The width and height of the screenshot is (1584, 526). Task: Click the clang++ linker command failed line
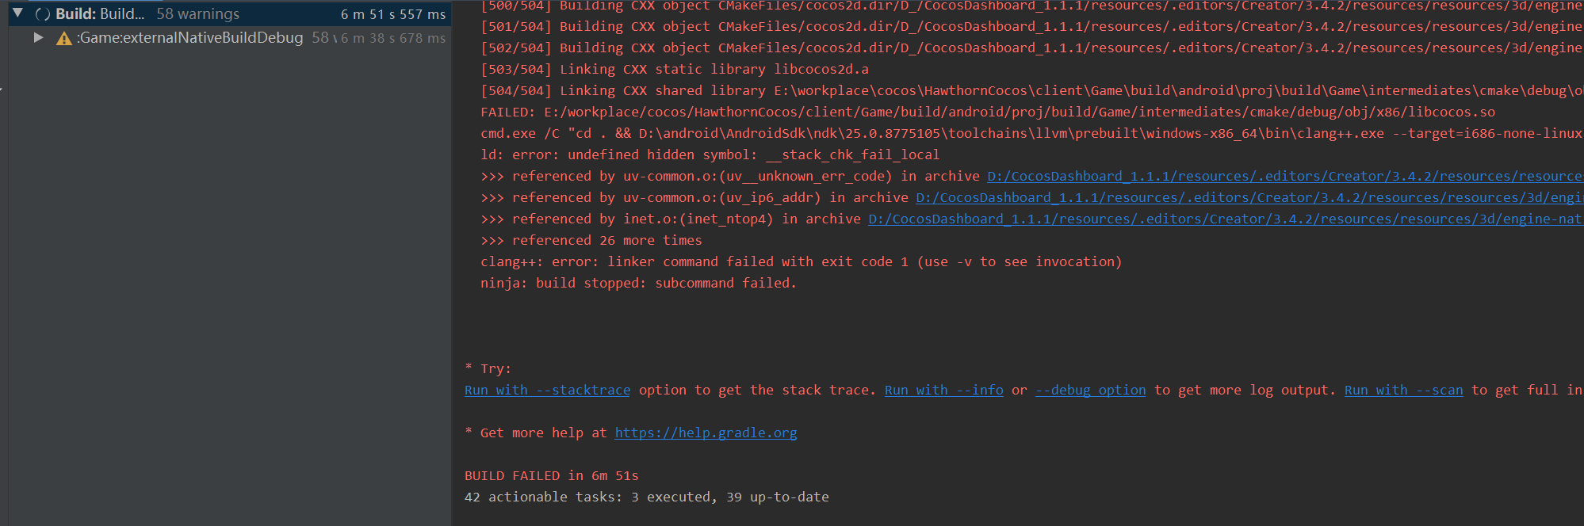[801, 261]
